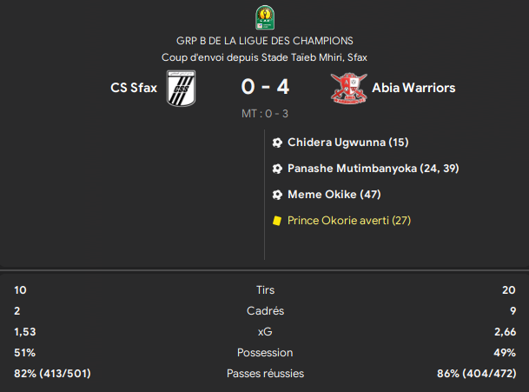Select scorer Meme Okike (47)
The image size is (529, 392).
tap(334, 195)
